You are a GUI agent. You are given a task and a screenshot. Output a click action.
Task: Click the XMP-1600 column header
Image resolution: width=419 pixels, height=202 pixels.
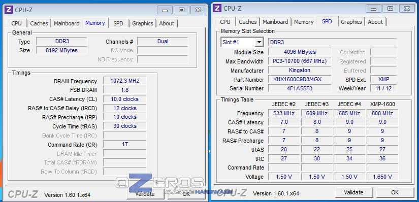coord(382,104)
